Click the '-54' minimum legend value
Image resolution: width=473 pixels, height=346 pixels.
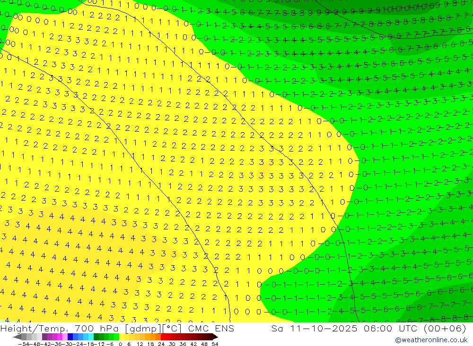click(x=24, y=344)
